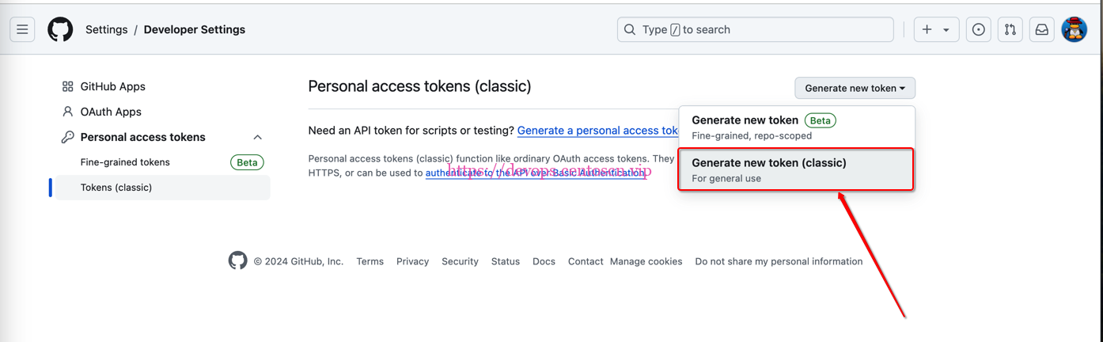
Task: Open the notifications inbox icon
Action: 1042,30
